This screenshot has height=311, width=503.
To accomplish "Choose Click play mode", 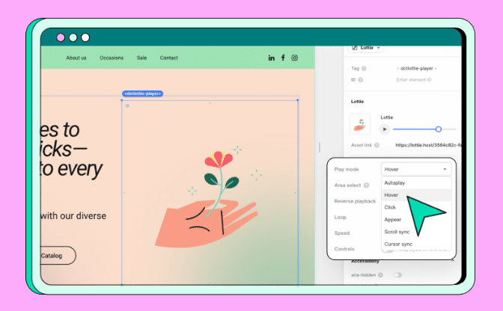I will pos(390,208).
